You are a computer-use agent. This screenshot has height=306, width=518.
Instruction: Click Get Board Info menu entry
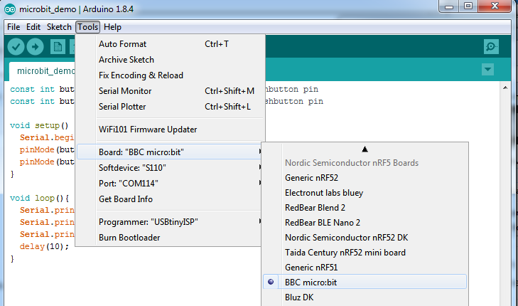(125, 199)
